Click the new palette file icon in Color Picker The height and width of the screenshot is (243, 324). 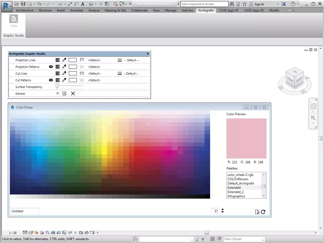coord(257,212)
